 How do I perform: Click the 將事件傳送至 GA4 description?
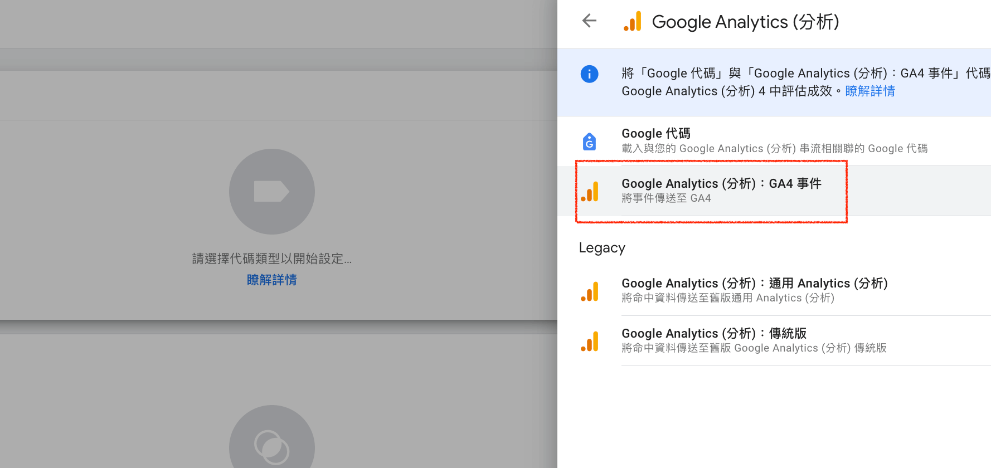(x=666, y=198)
